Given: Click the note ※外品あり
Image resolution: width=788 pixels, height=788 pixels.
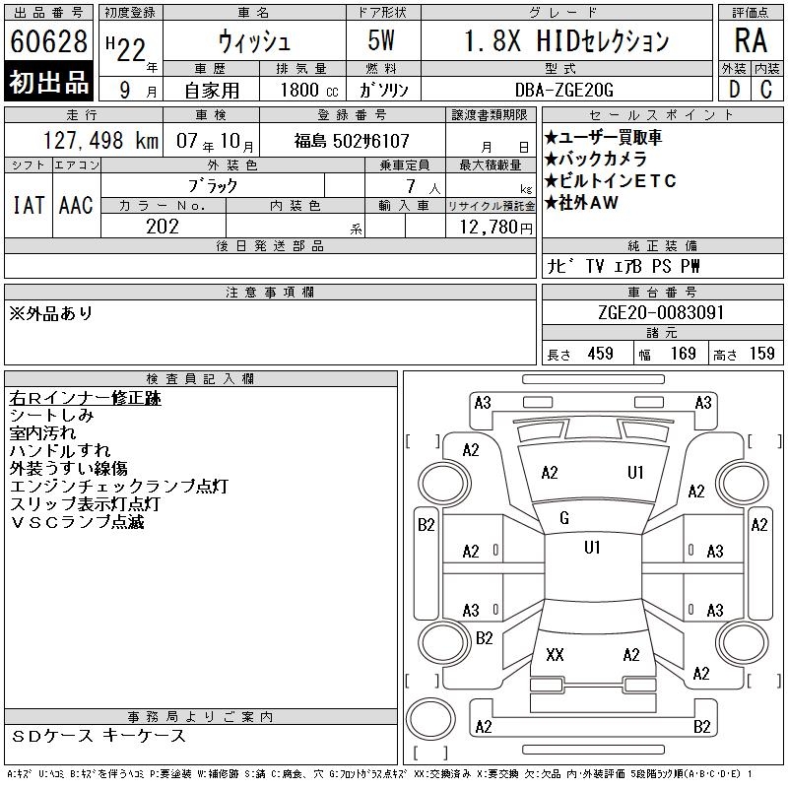Looking at the screenshot, I should tap(51, 313).
